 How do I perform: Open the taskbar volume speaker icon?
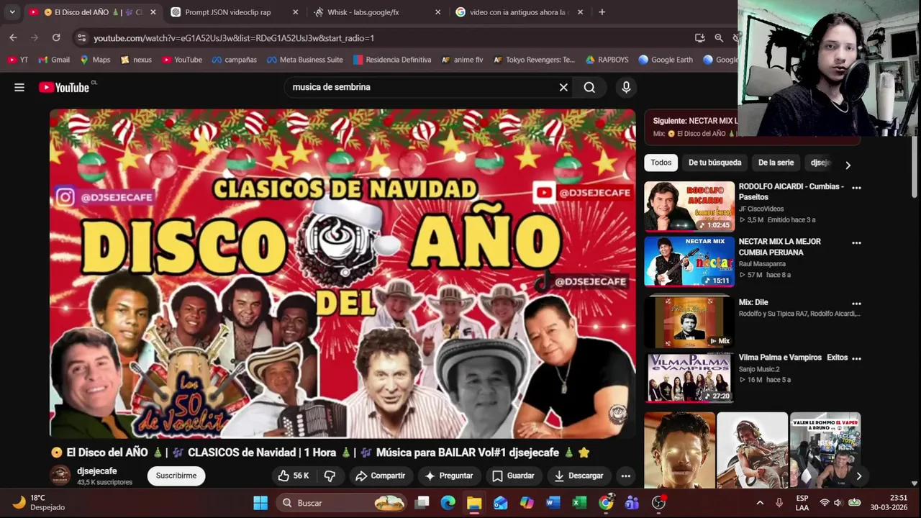pos(838,503)
